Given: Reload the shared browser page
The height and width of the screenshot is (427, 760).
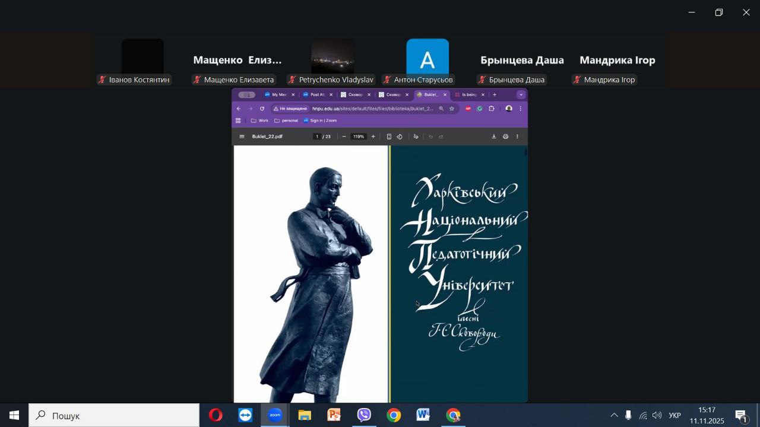Looking at the screenshot, I should click(x=262, y=109).
